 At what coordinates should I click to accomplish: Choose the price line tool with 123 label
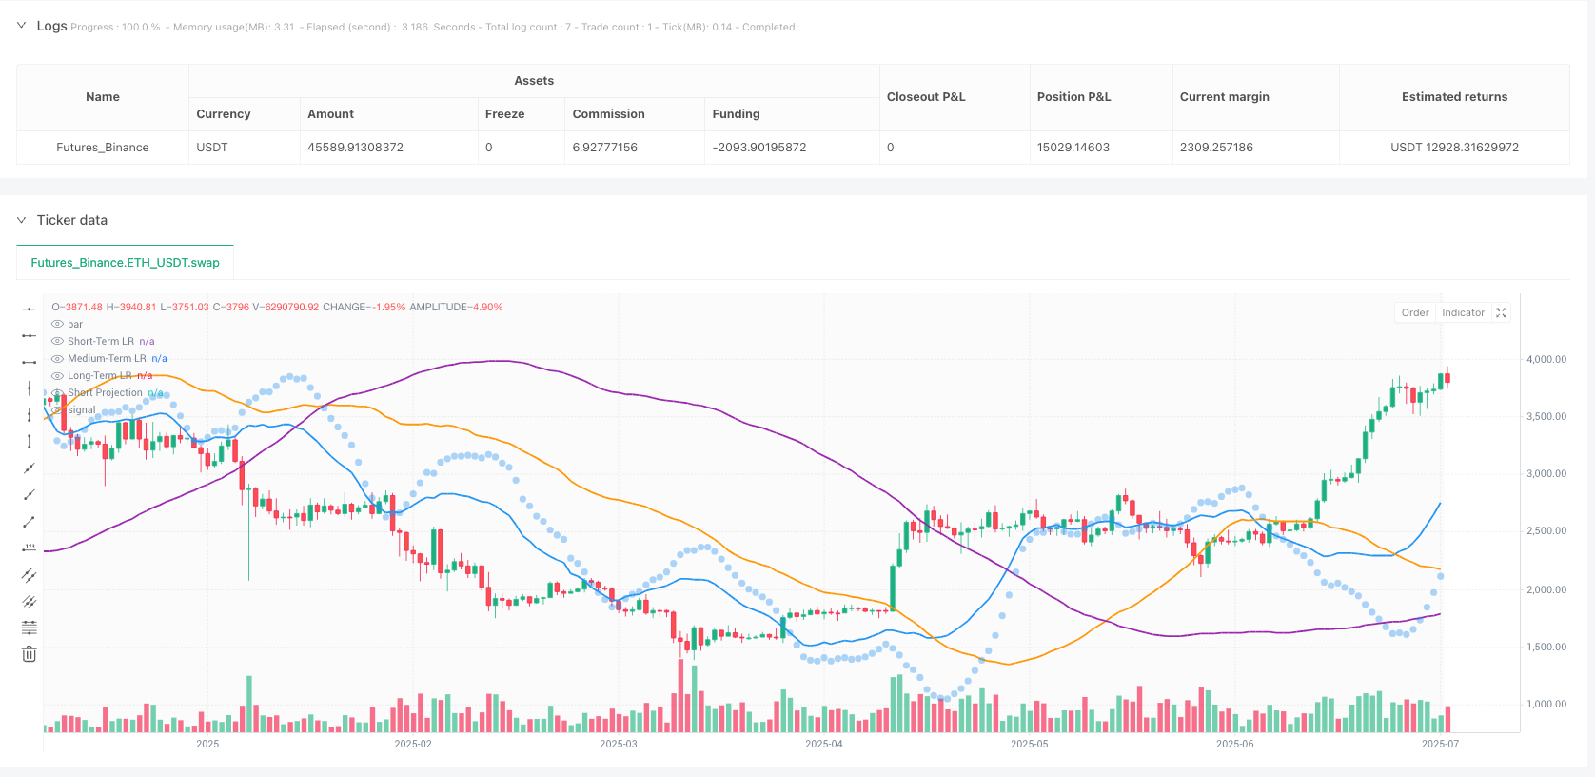point(30,548)
